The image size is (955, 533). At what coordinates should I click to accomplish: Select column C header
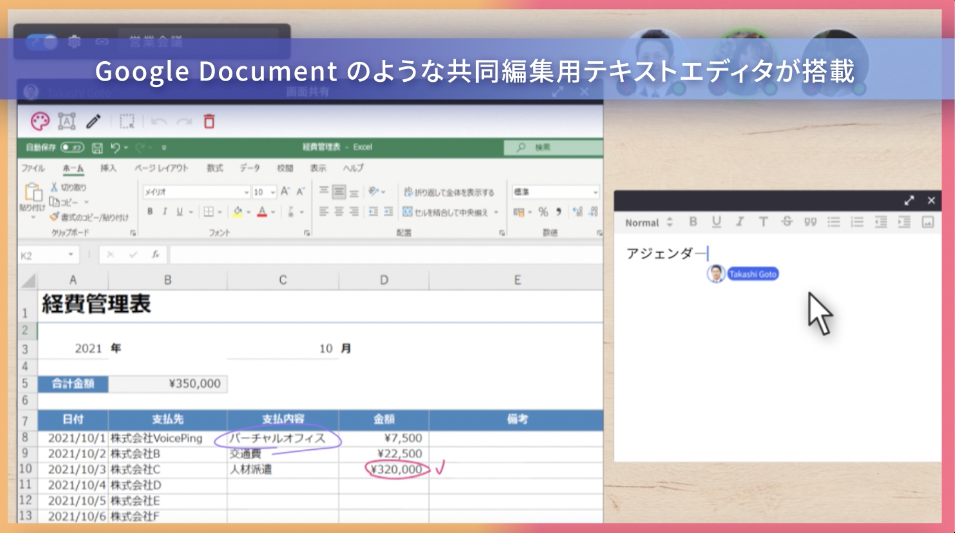coord(283,280)
